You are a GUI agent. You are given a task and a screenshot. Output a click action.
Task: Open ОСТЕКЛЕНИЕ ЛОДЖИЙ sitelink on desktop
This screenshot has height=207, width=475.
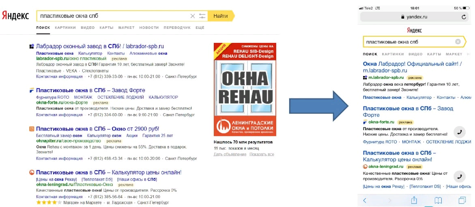pos(120,97)
